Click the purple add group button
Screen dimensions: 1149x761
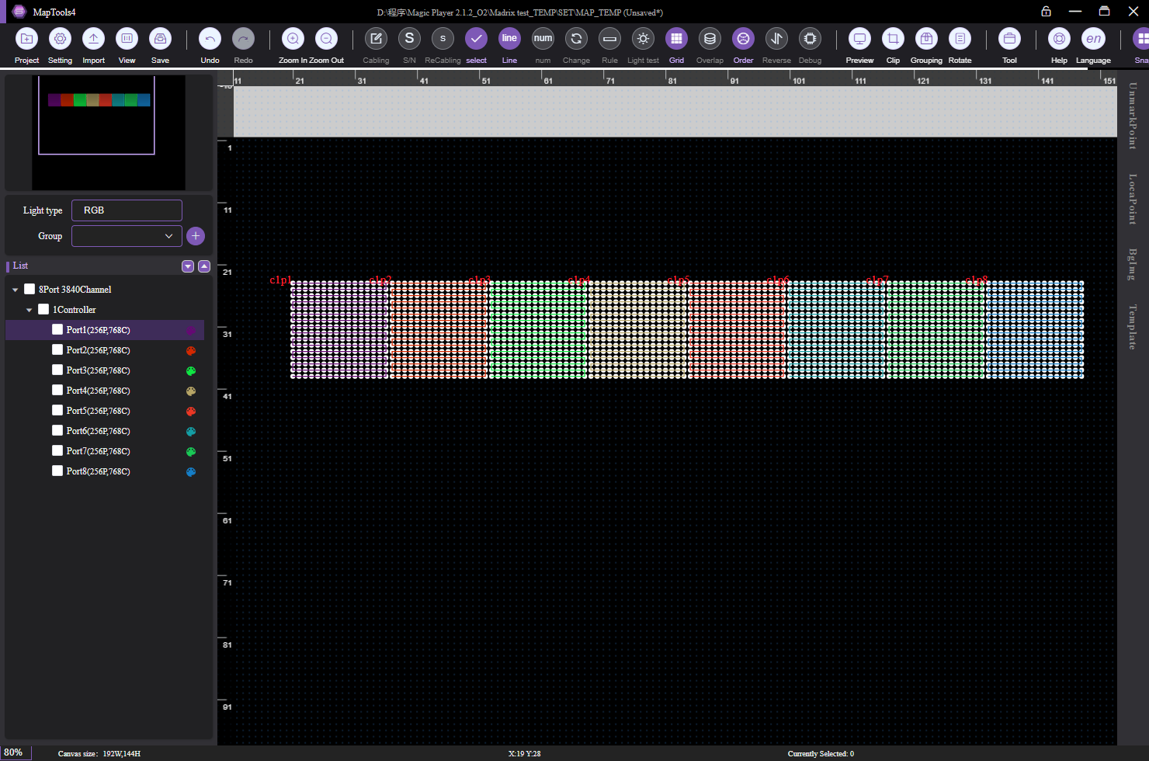[x=196, y=236]
